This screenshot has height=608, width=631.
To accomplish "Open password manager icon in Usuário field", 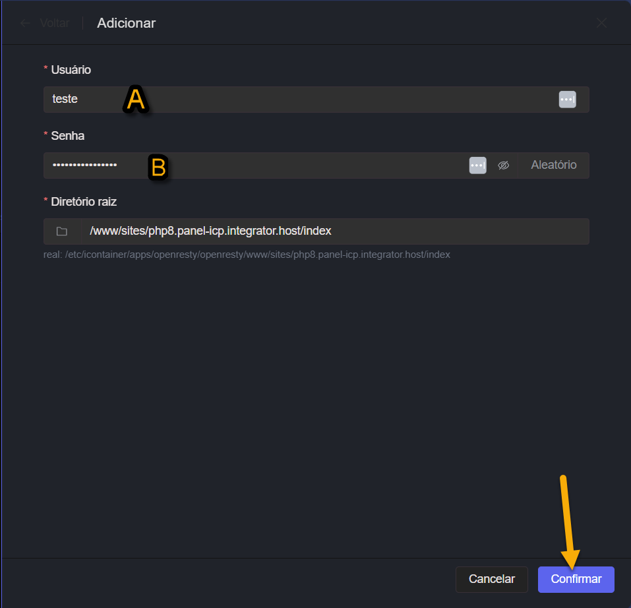I will click(567, 100).
